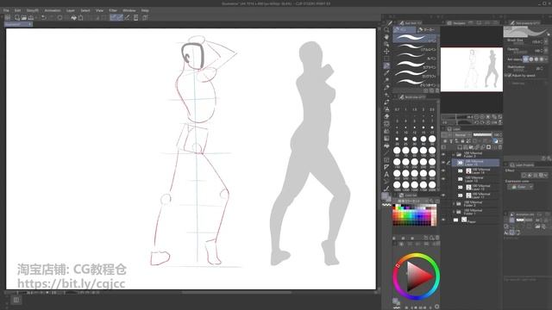Click the main drawing color square
The image size is (552, 310).
click(385, 195)
